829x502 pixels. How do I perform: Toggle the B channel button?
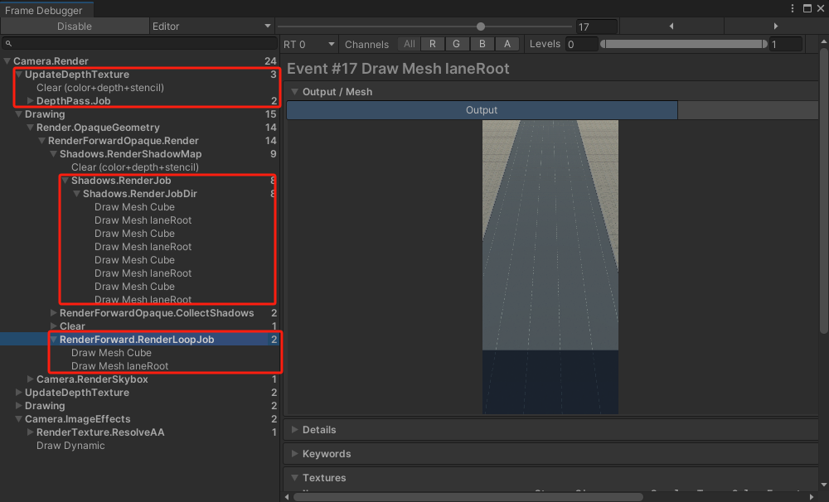[482, 45]
